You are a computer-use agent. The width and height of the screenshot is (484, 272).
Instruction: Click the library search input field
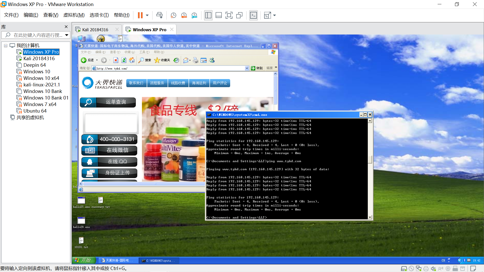38,35
